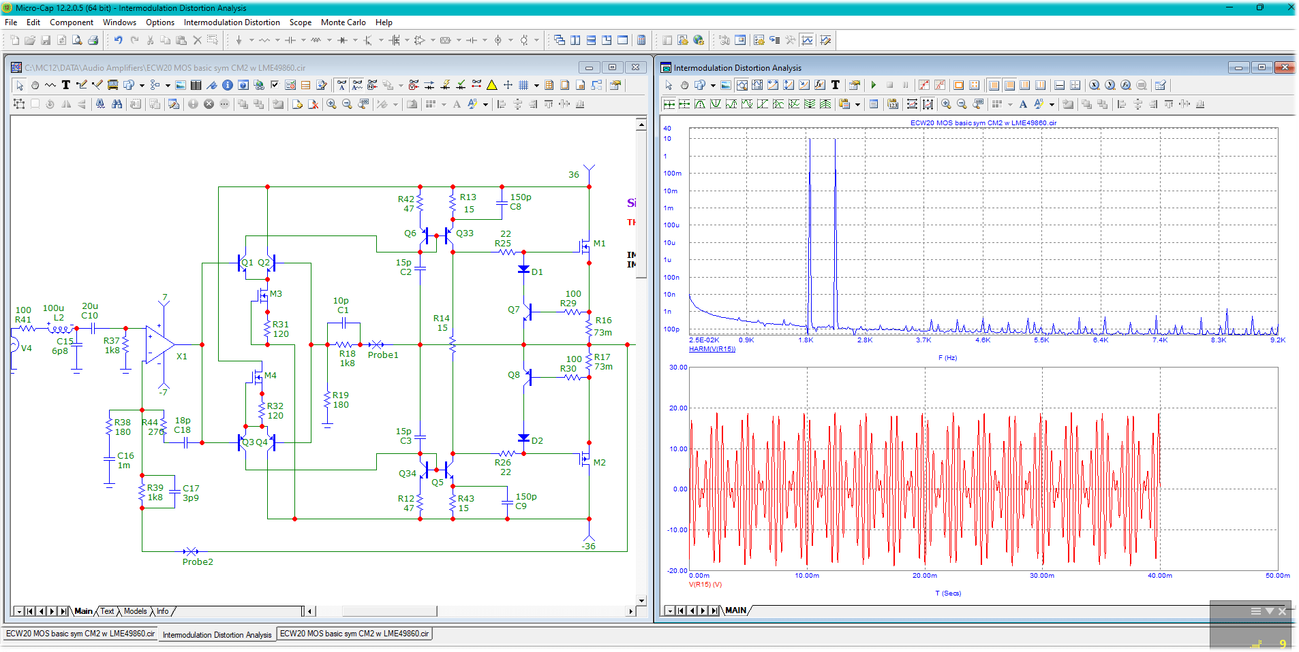Open dropdown arrow beside ground component
This screenshot has width=1299, height=652.
tap(251, 40)
